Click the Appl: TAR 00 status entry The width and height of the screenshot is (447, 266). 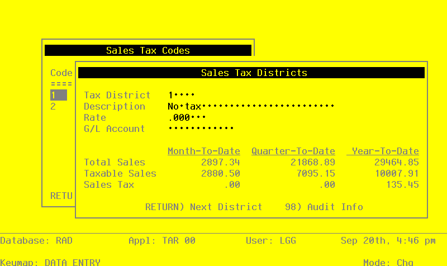tap(162, 241)
